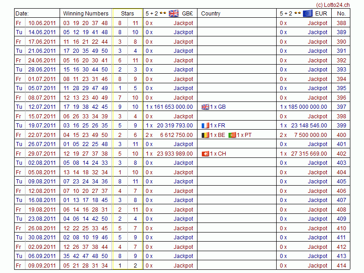Select the date 09.09.2011 in last row
Image resolution: width=364 pixels, height=273 pixels.
(x=42, y=266)
